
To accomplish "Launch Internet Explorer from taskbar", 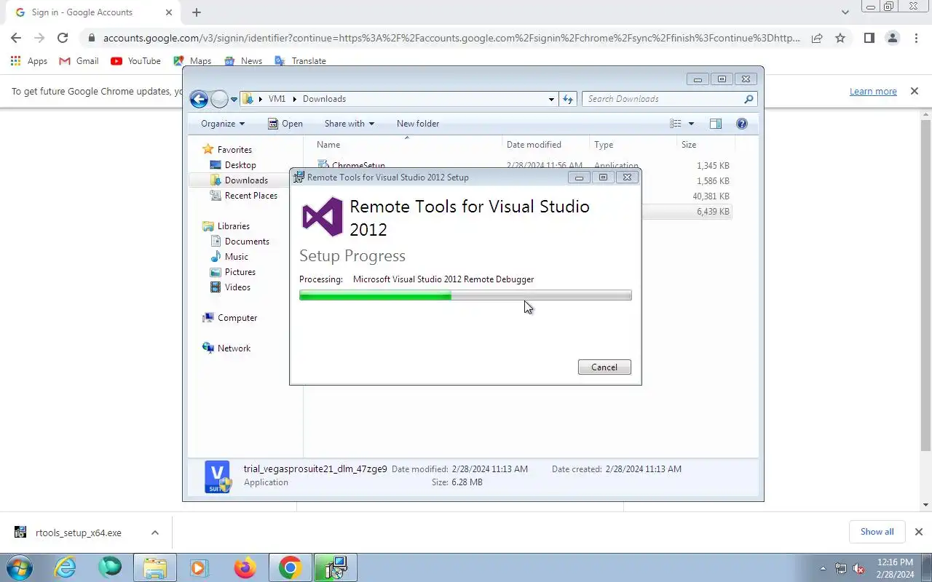I will [66, 568].
